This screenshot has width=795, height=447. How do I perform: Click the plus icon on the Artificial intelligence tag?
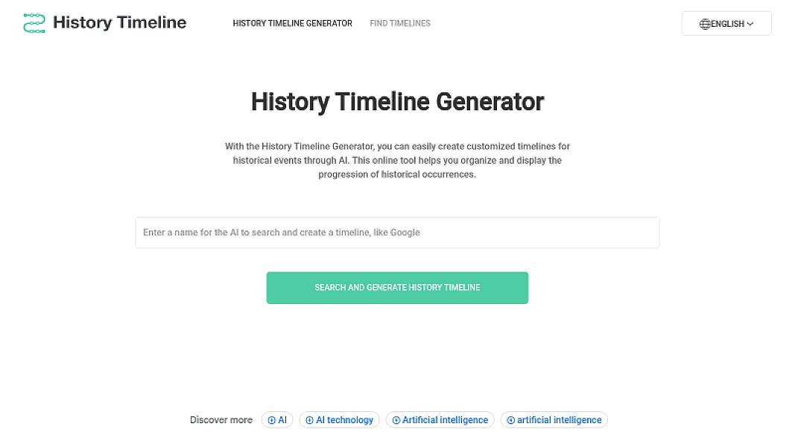click(x=396, y=419)
